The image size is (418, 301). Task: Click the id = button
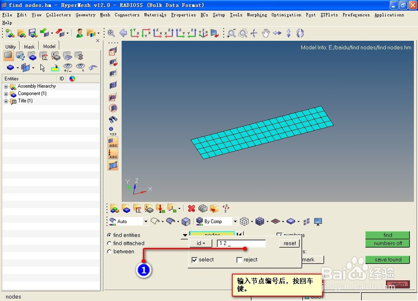click(x=201, y=243)
